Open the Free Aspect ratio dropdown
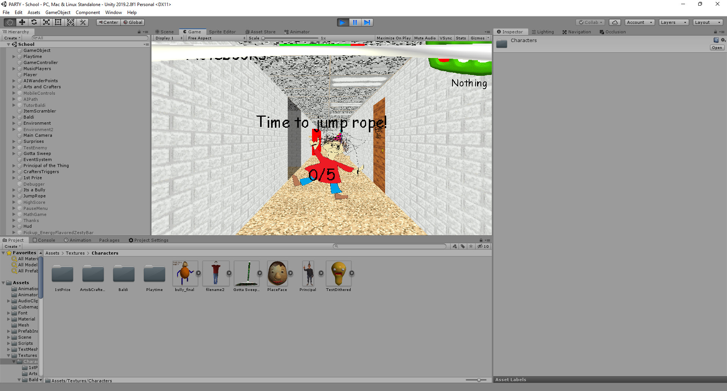727x391 pixels. point(215,38)
